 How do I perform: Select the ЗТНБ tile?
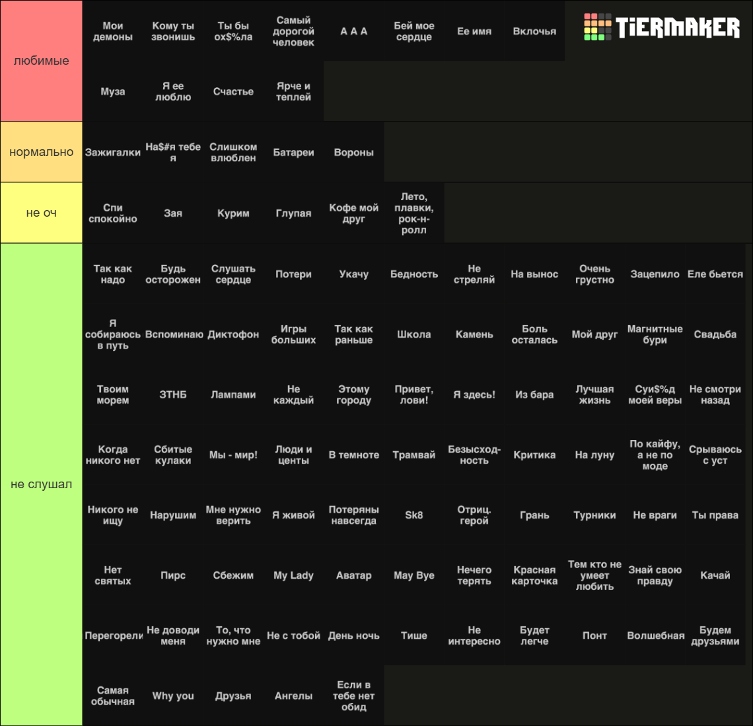click(173, 394)
